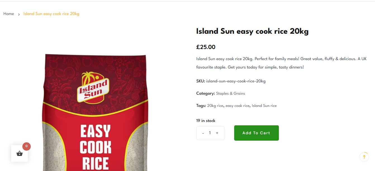Image resolution: width=375 pixels, height=171 pixels.
Task: Select the "easy cook rice" tag
Action: click(237, 106)
